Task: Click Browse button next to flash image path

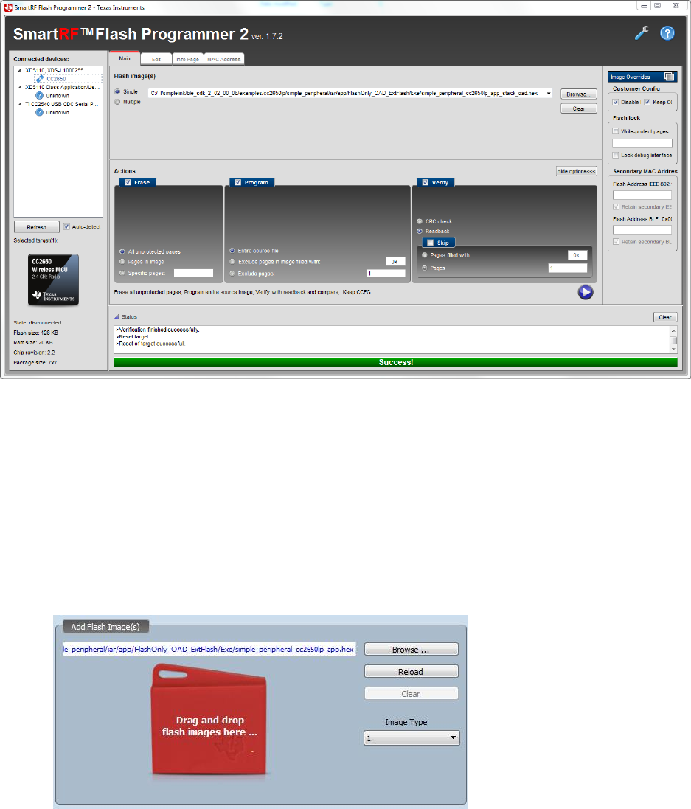Action: (x=578, y=94)
